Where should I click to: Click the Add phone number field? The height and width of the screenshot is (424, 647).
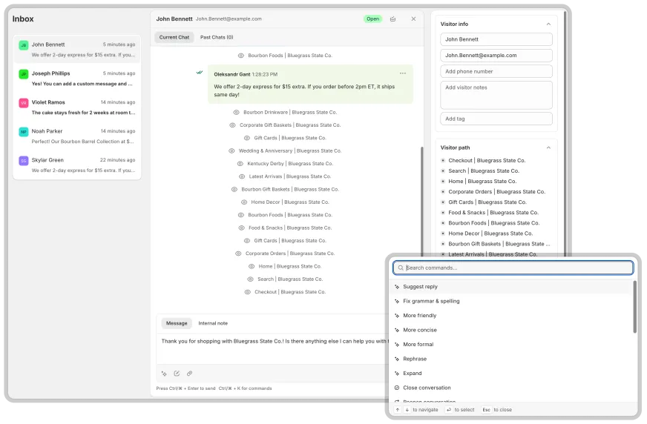point(496,71)
